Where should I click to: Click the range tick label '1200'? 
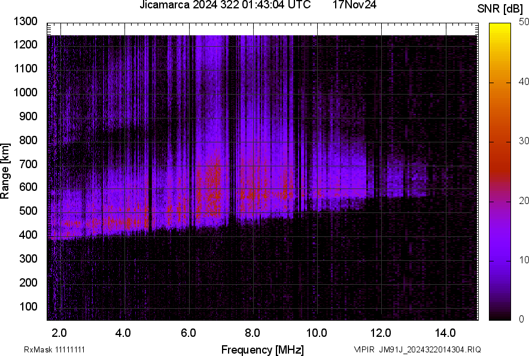(25, 44)
